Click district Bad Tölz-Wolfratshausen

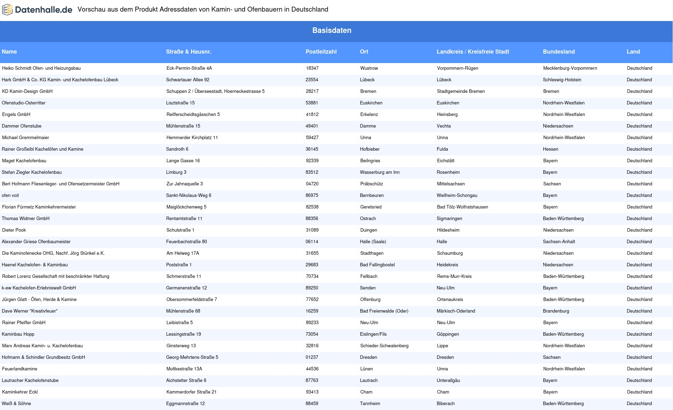[x=463, y=207]
